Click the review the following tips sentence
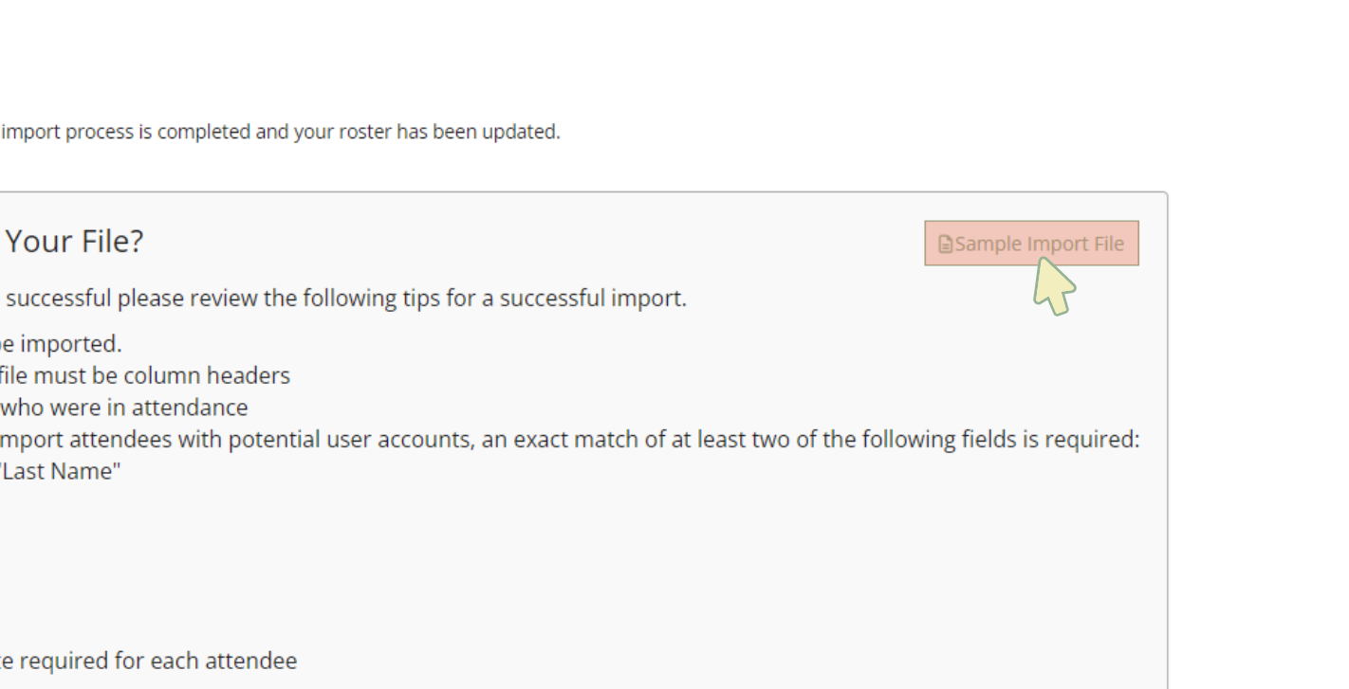The height and width of the screenshot is (689, 1349). (x=345, y=299)
